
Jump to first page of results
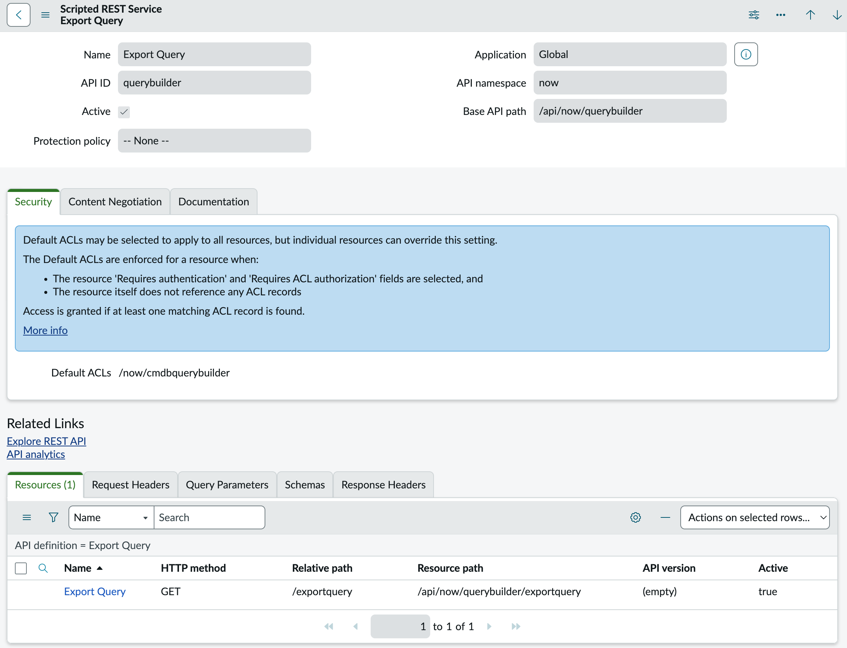tap(329, 626)
